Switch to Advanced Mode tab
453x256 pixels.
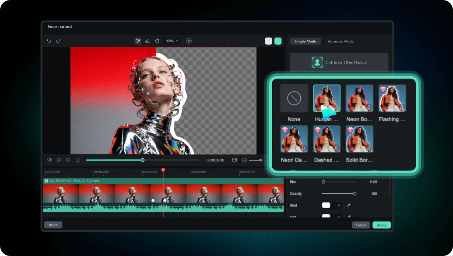tap(341, 41)
